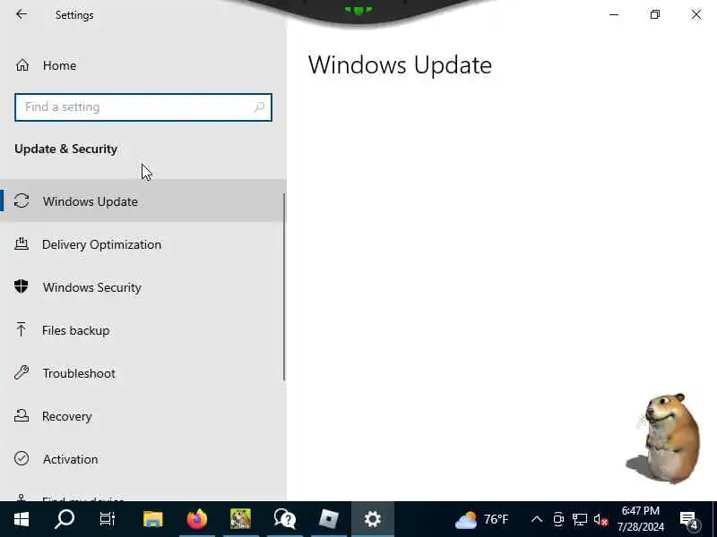Open the Troubleshoot page

coord(143,373)
